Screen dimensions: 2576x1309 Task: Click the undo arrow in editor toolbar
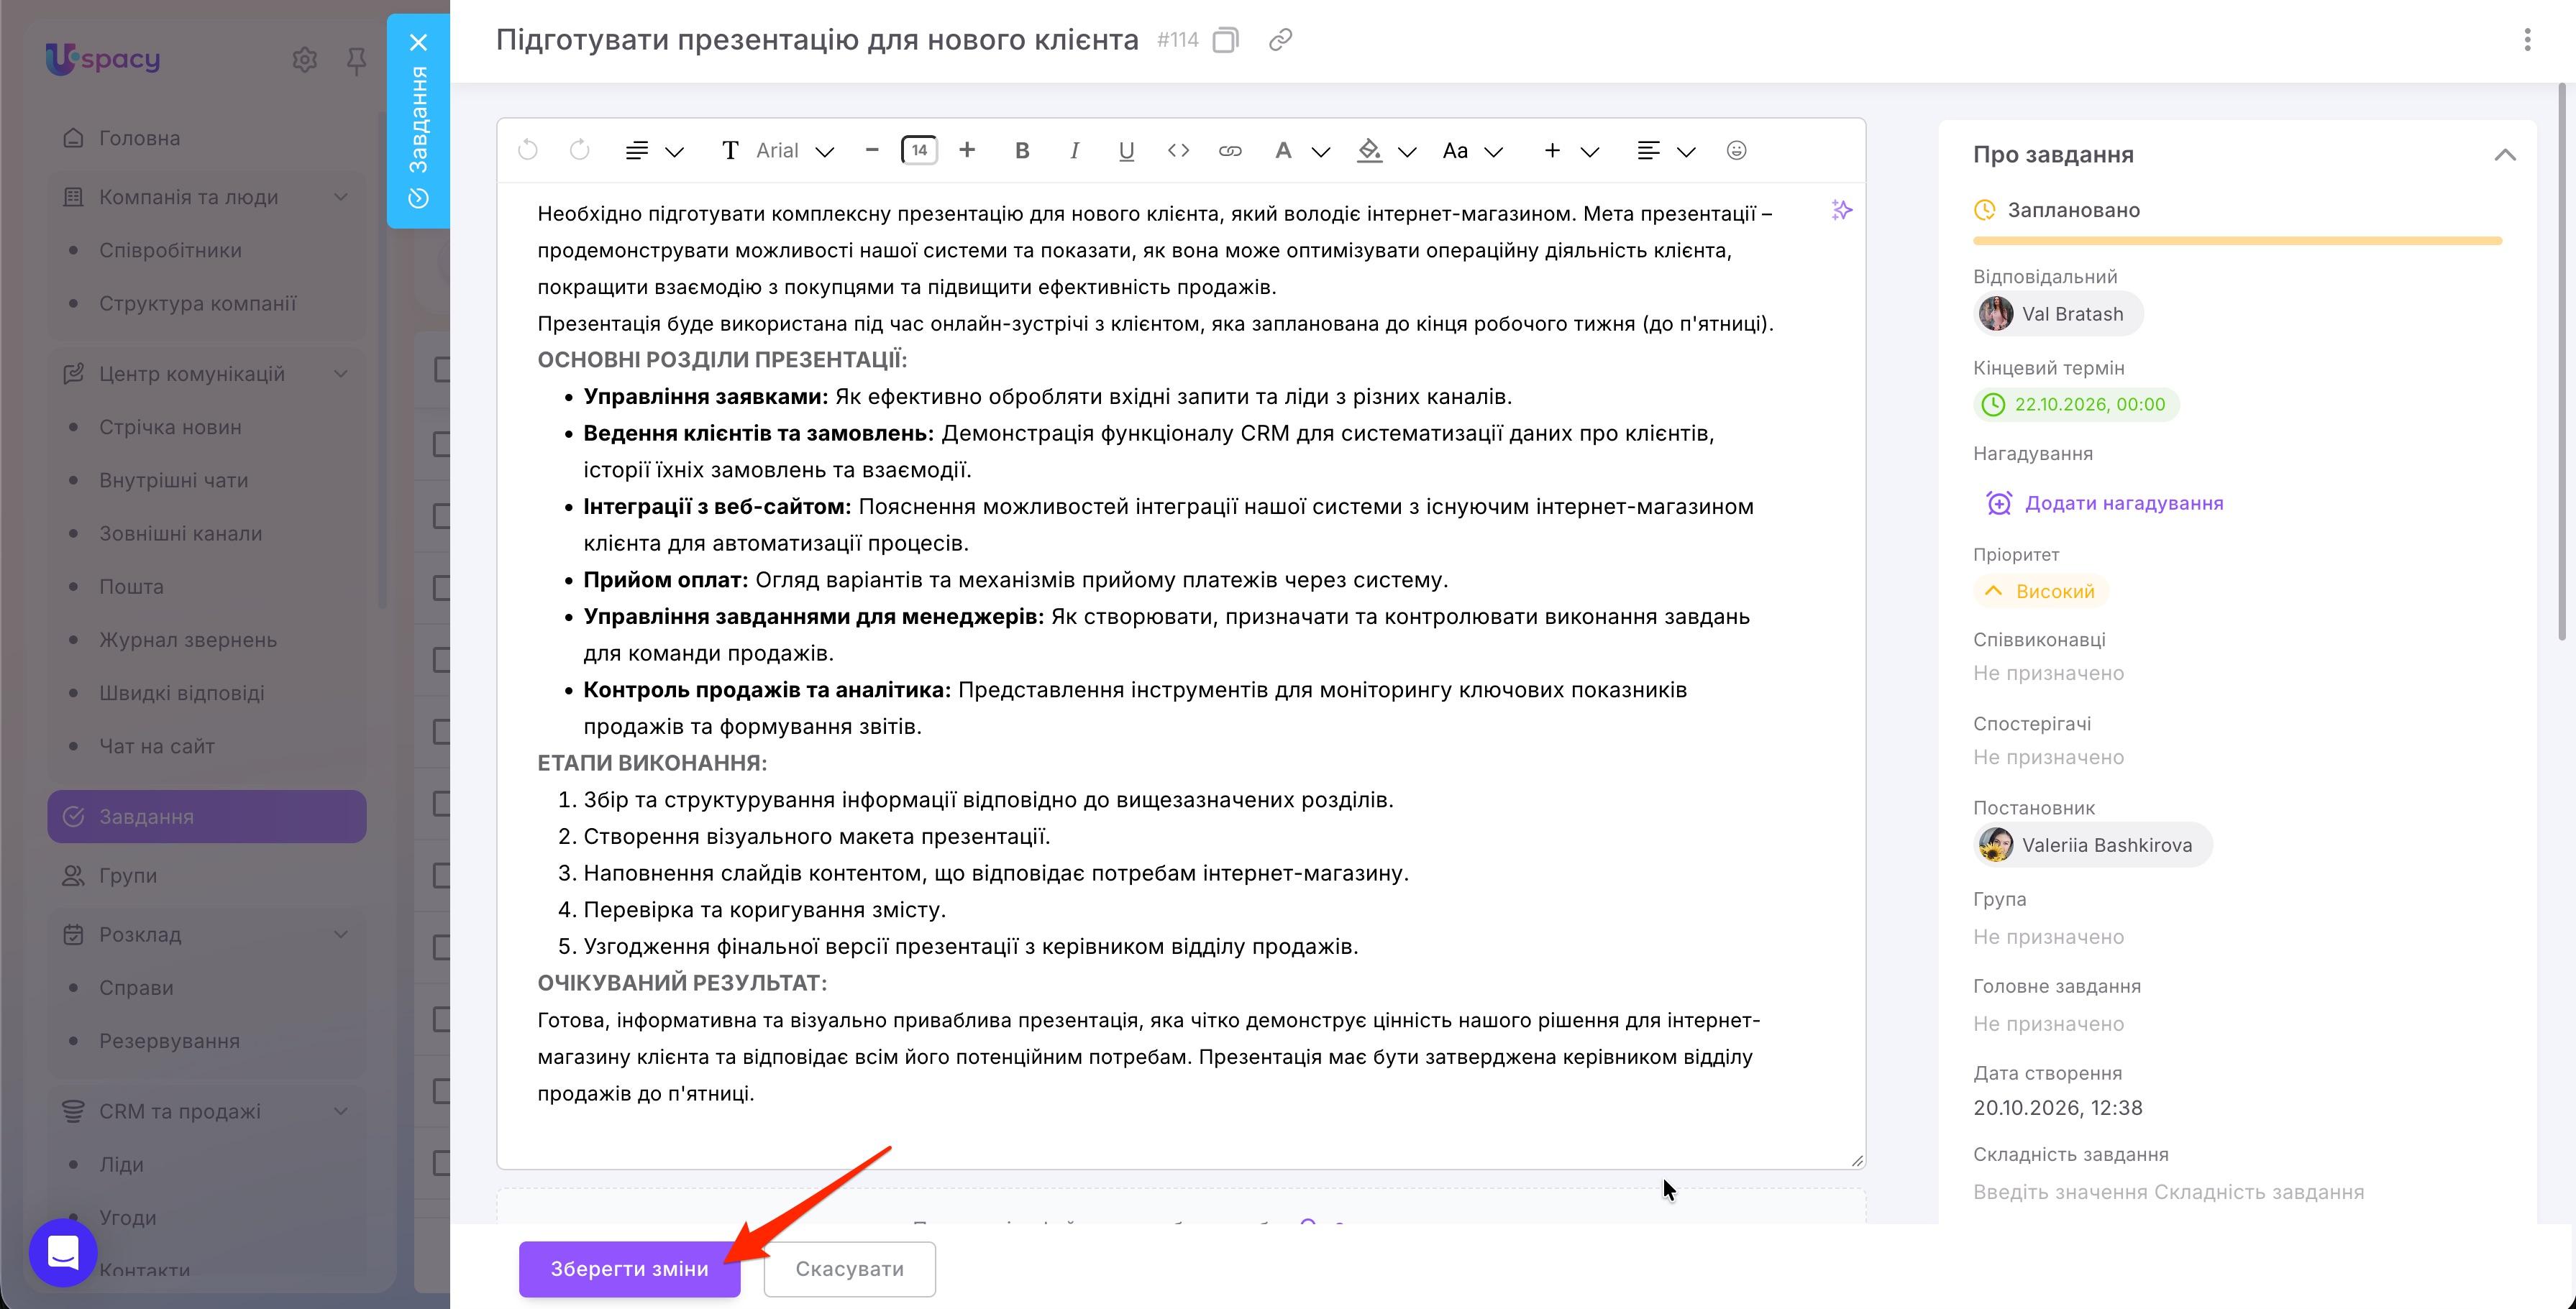click(528, 150)
